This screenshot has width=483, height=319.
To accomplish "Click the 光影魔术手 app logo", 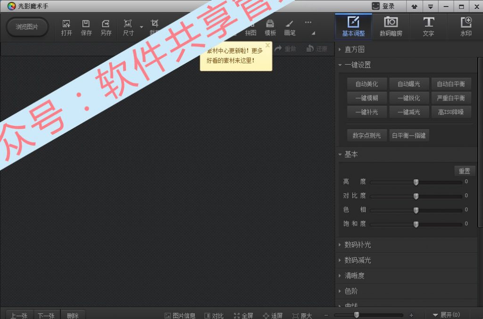I will (12, 6).
